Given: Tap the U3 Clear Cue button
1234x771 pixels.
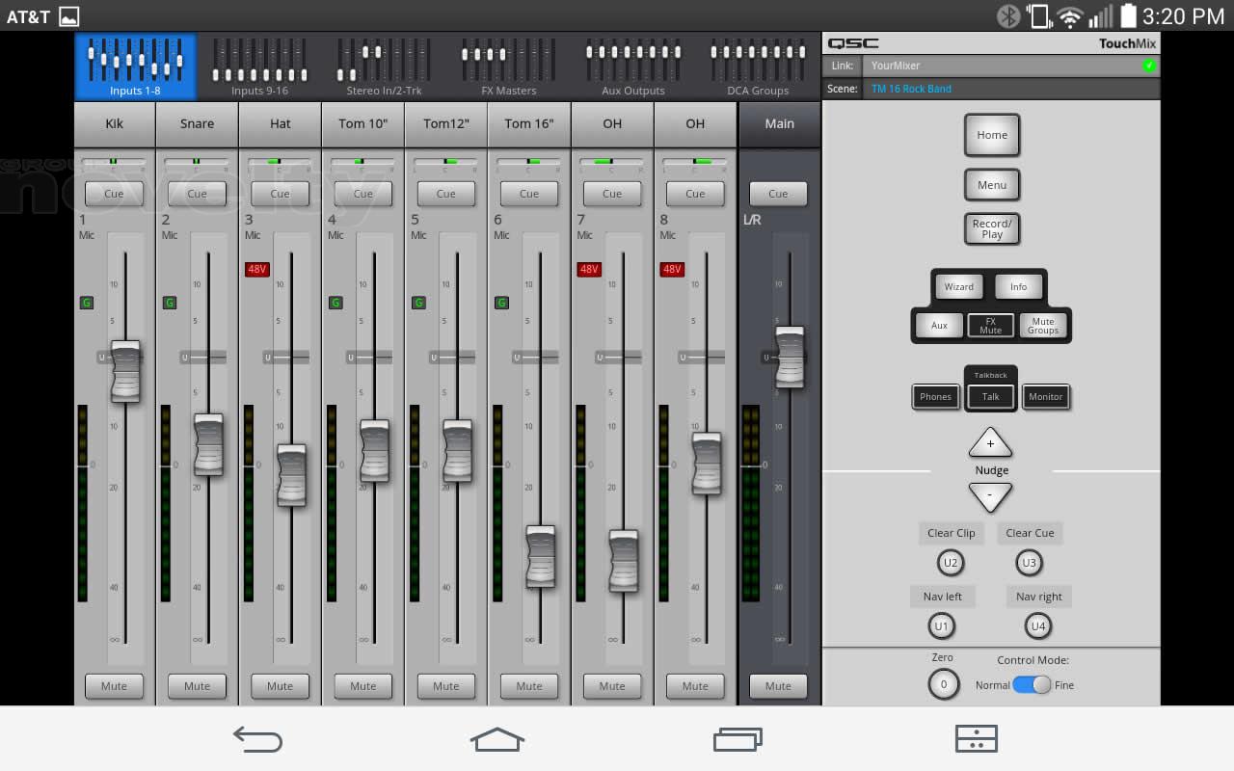Looking at the screenshot, I should pos(1030,563).
